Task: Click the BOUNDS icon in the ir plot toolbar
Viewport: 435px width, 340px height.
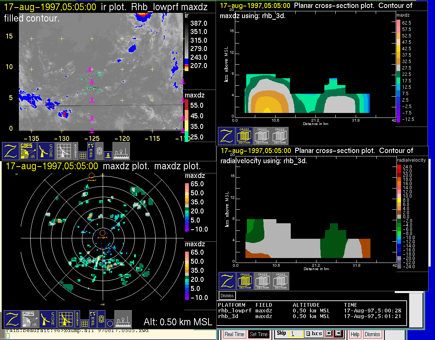Action: click(x=76, y=151)
